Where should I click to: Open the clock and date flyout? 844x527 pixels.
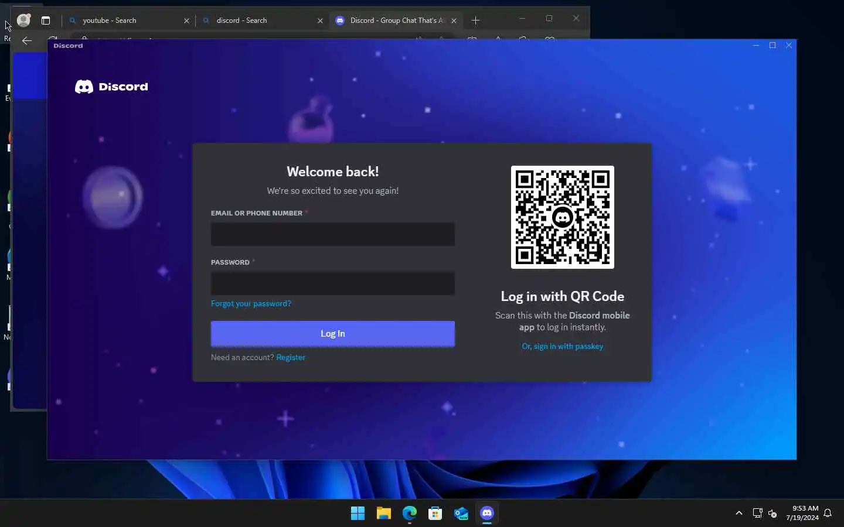(x=802, y=513)
